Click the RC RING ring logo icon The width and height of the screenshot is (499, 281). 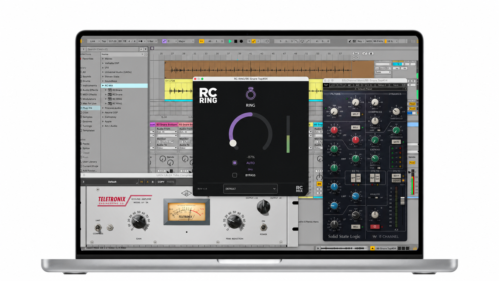(250, 93)
